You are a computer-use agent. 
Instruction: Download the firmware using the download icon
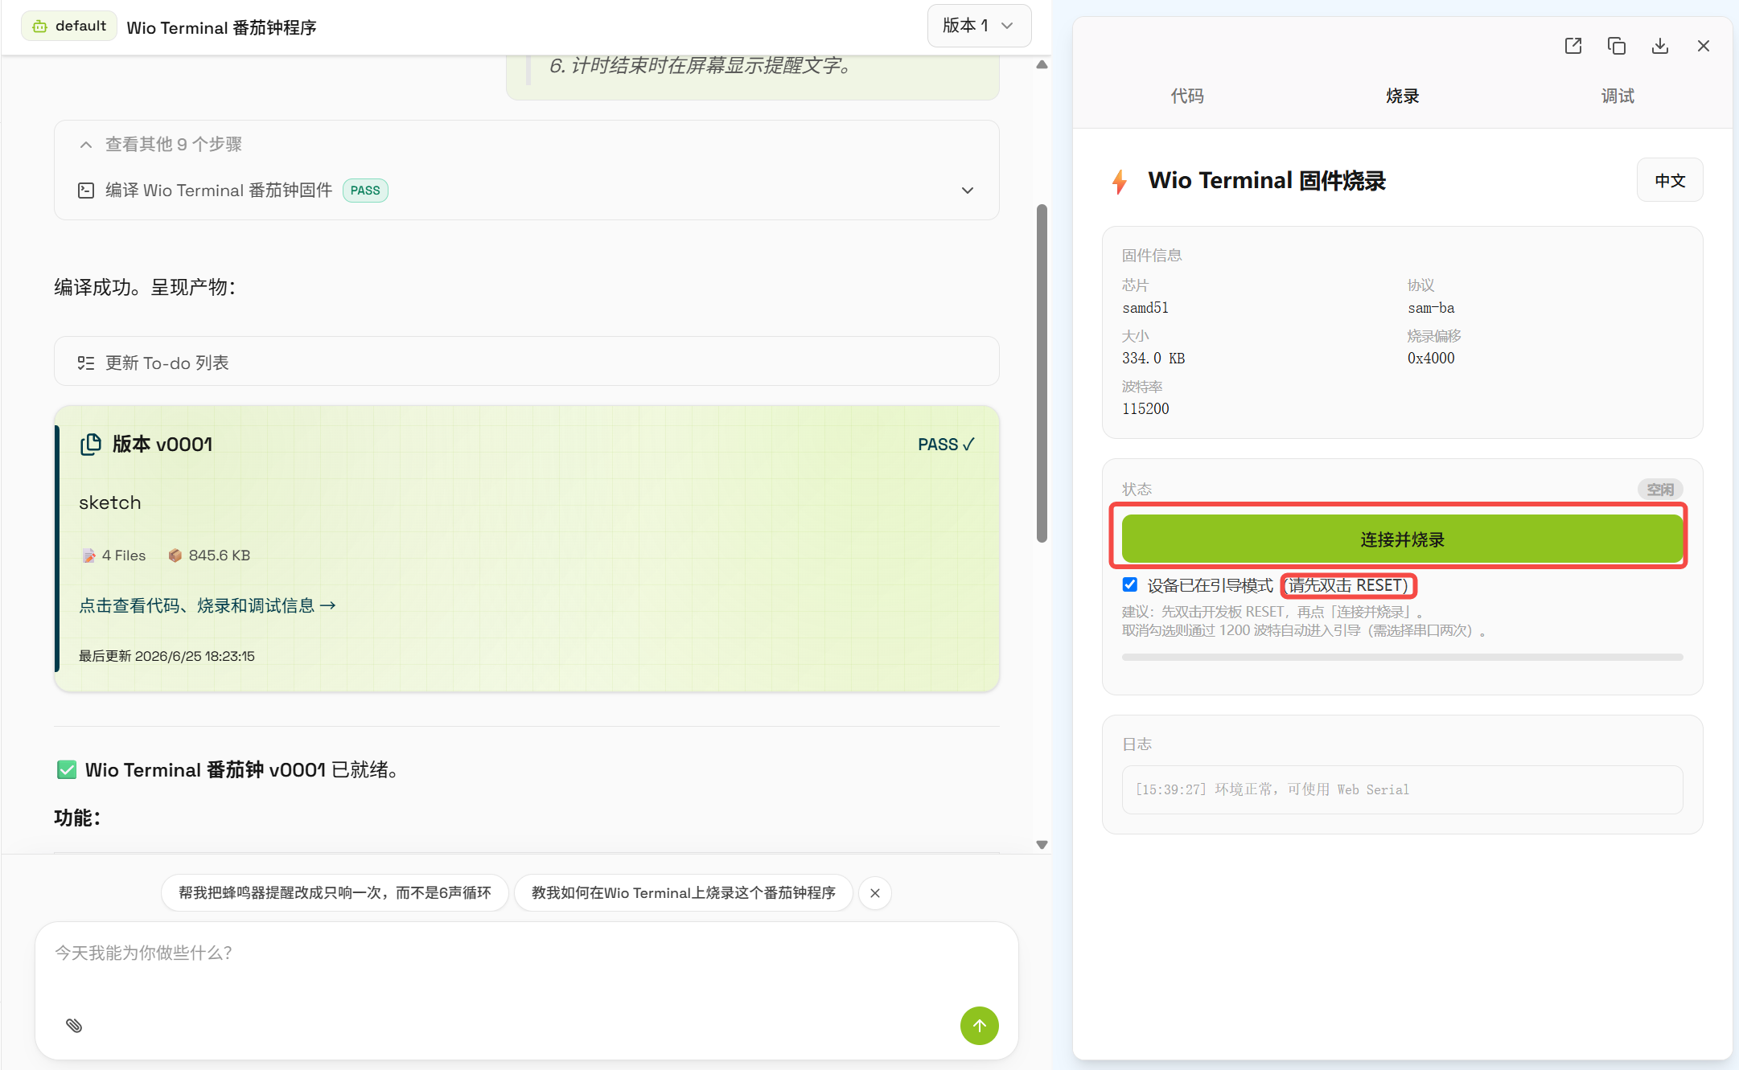click(x=1660, y=46)
